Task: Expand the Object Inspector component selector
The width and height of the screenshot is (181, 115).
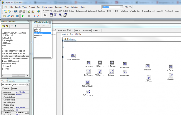Action: (28, 85)
